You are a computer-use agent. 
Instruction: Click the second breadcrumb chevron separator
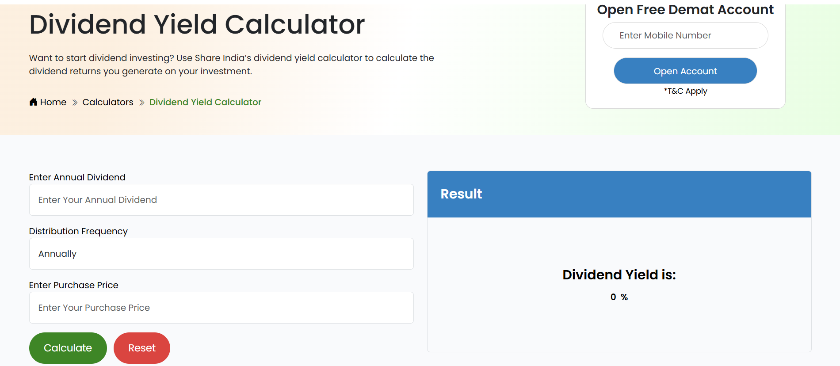point(141,102)
